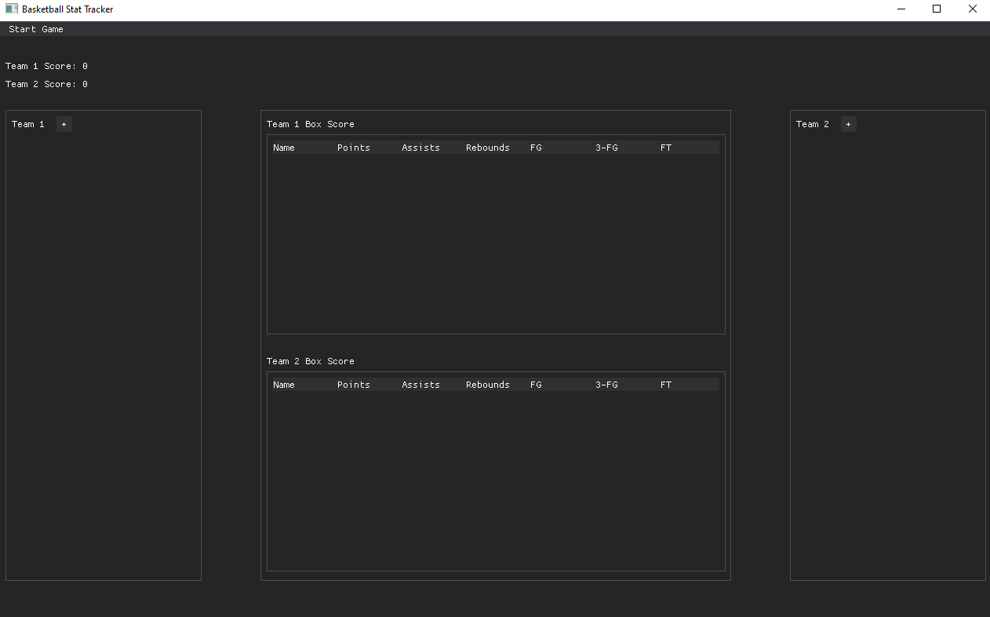Sort Team 1 box score by Name

click(284, 147)
